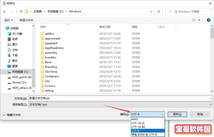Select the Boot folder icon
214x137 pixels.
pyautogui.click(x=42, y=62)
